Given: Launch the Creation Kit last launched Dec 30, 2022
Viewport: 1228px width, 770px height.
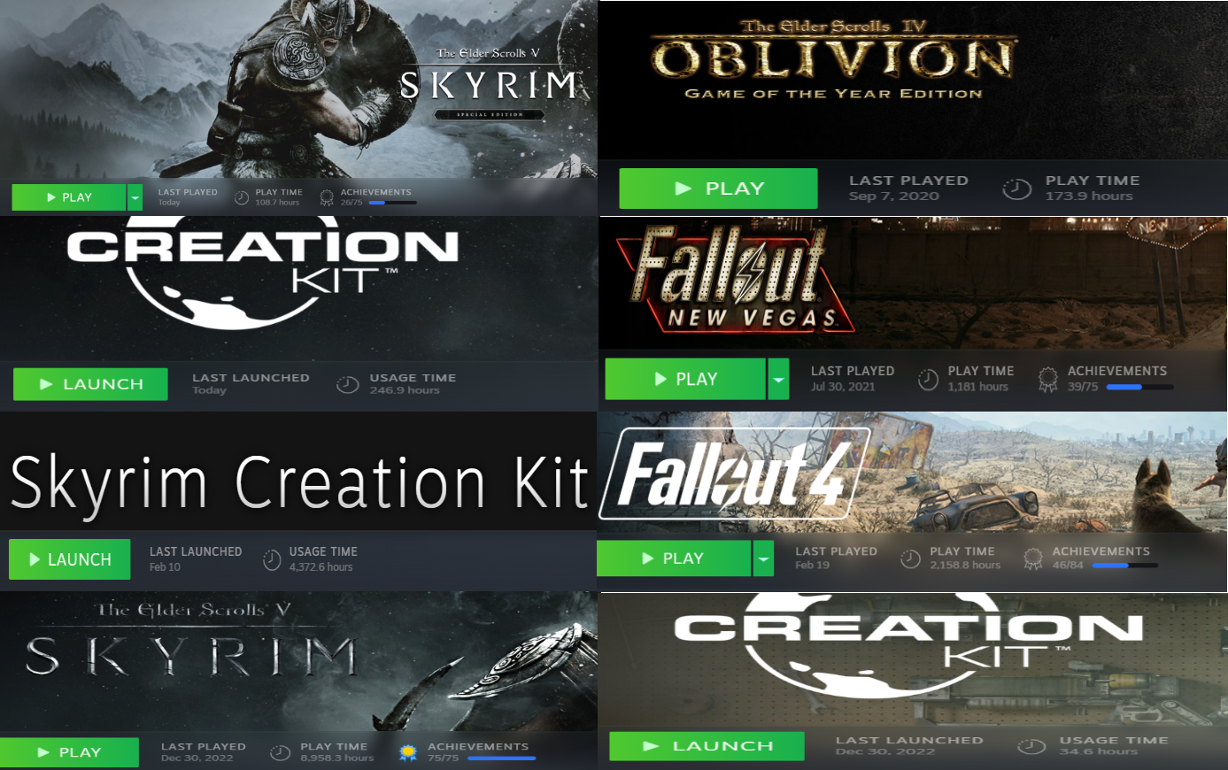Looking at the screenshot, I should pyautogui.click(x=707, y=746).
